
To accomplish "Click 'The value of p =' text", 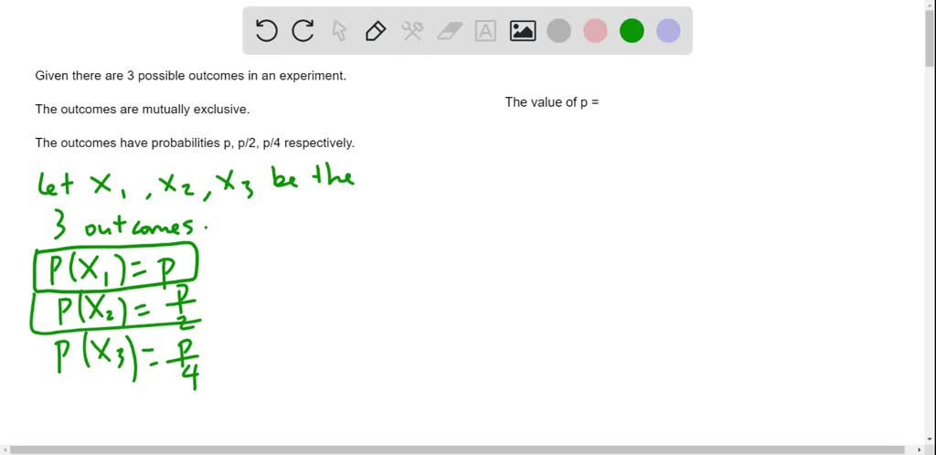I will (551, 102).
